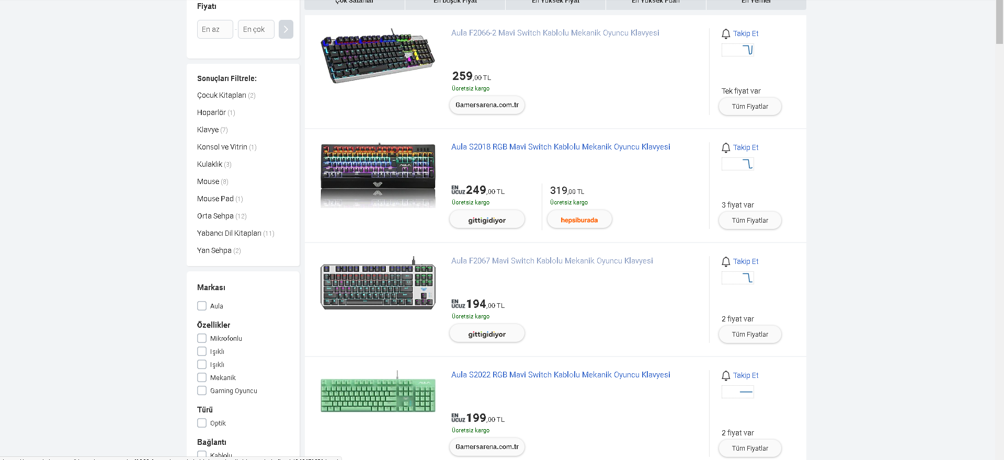This screenshot has height=460, width=1004.
Task: Tick the Aula brand checkbox
Action: coord(202,306)
